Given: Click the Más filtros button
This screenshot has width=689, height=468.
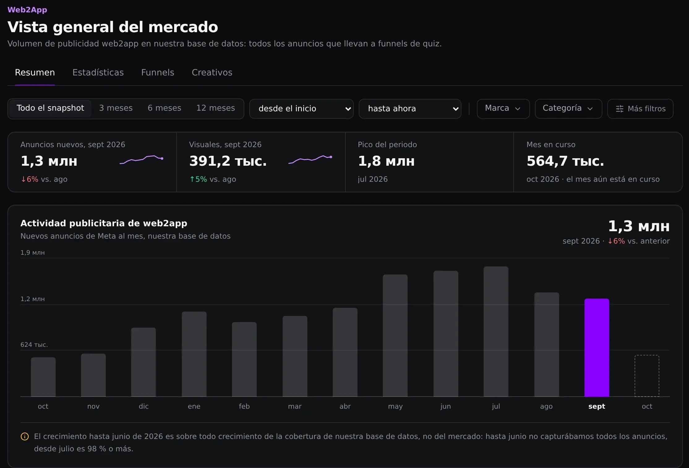Looking at the screenshot, I should [640, 109].
